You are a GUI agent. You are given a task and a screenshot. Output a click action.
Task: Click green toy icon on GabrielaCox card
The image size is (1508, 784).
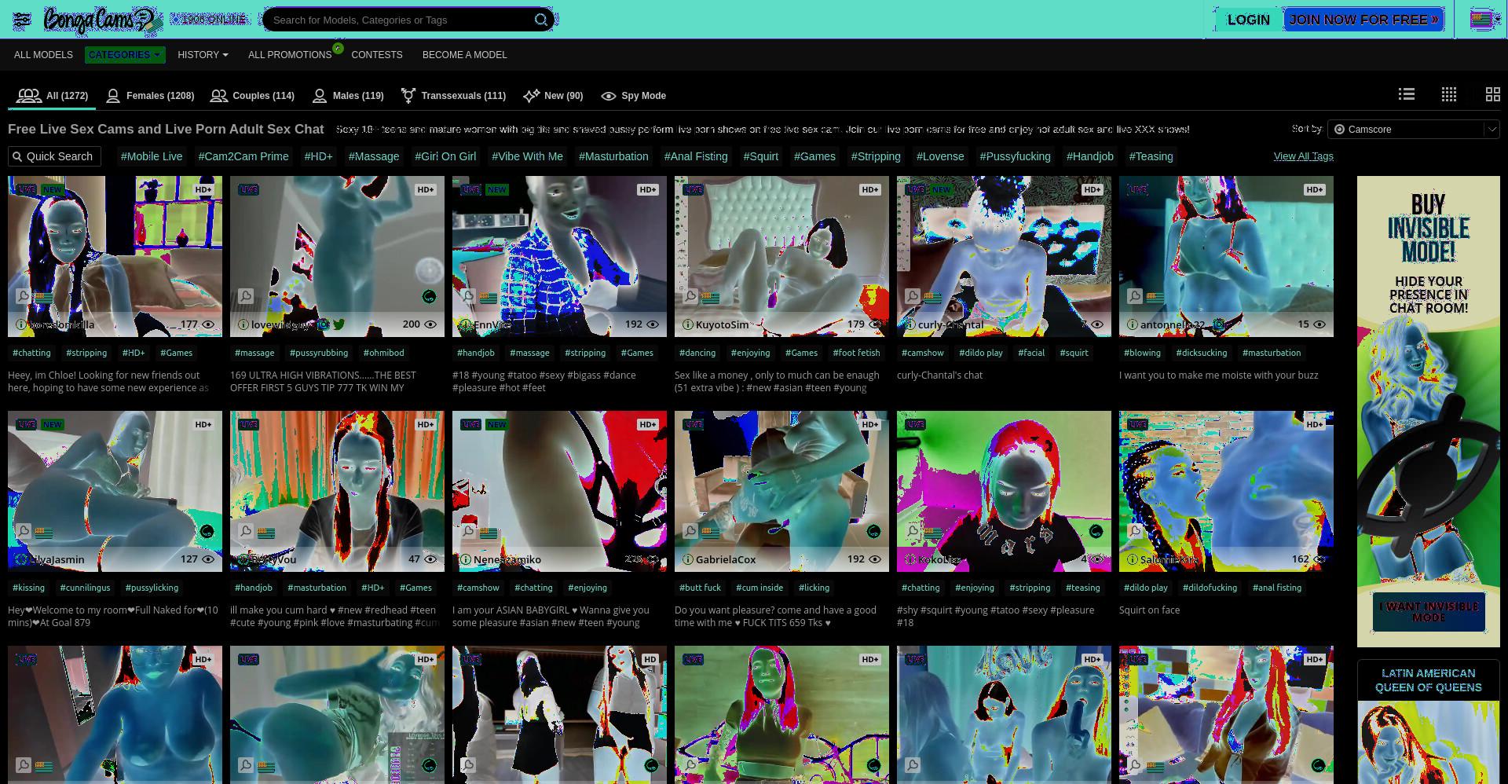(x=873, y=532)
